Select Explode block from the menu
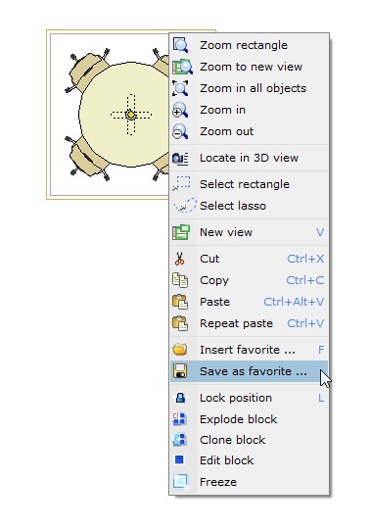 (249, 419)
